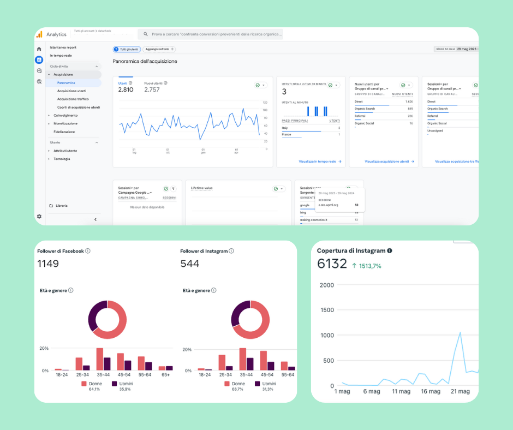Click the filter icon on Campagna Google card

click(x=174, y=189)
